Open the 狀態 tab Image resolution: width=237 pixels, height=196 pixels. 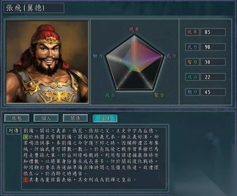coord(17,118)
